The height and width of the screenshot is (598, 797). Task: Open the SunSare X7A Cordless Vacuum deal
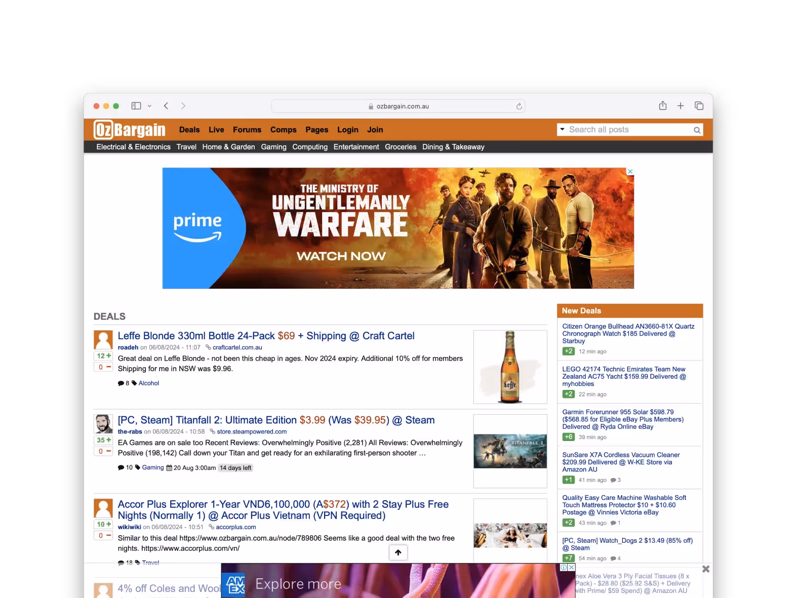point(621,462)
